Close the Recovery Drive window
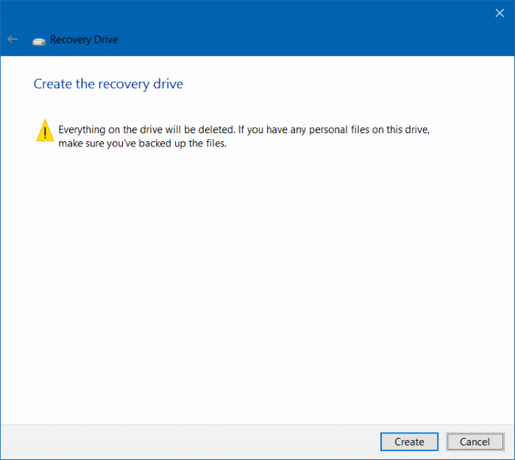The width and height of the screenshot is (515, 460). click(x=500, y=13)
